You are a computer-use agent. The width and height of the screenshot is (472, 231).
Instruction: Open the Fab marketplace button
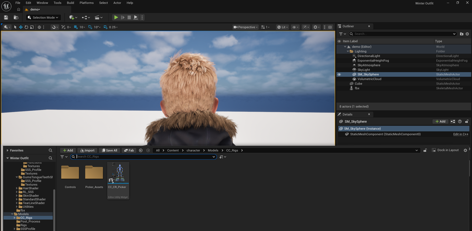(129, 150)
